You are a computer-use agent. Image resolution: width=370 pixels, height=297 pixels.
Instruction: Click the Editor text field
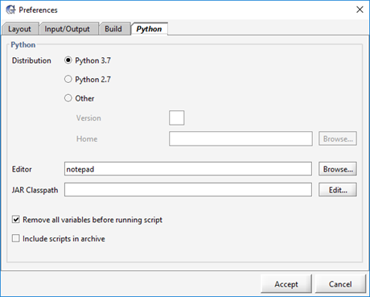click(x=188, y=169)
